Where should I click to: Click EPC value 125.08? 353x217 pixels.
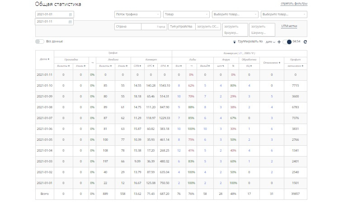151,183
